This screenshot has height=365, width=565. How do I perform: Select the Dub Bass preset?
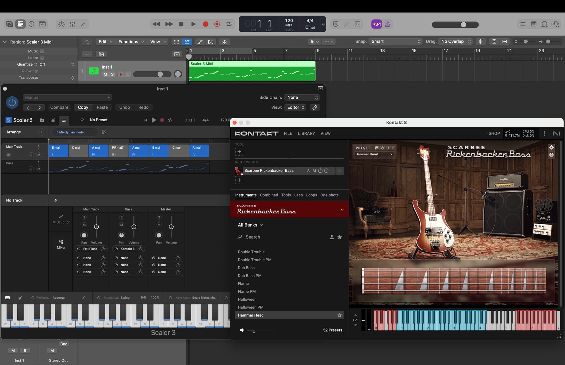click(246, 268)
